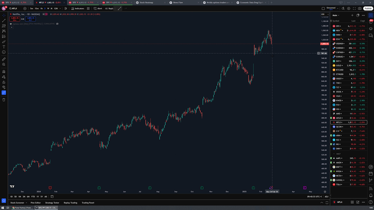
Task: Create an Alert
Action: pos(98,8)
